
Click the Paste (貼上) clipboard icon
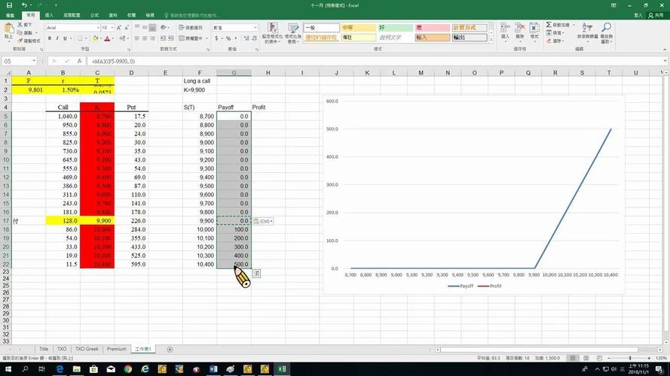click(8, 31)
